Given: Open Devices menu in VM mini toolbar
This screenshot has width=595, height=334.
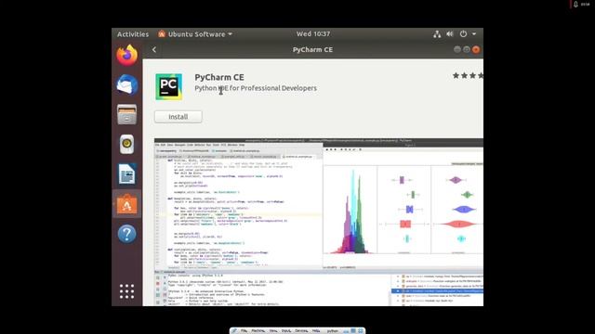Looking at the screenshot, I should tap(301, 331).
